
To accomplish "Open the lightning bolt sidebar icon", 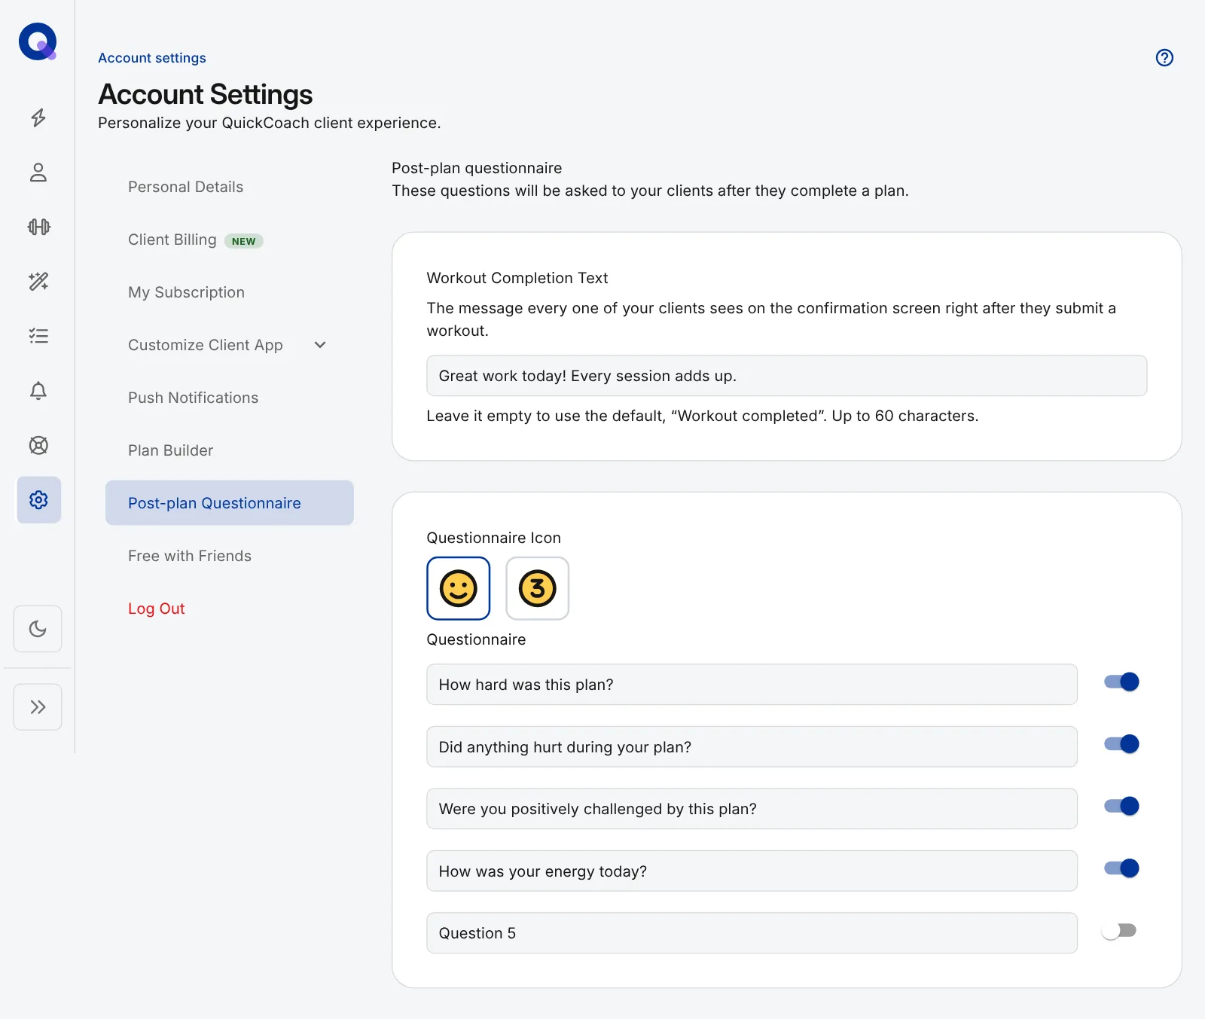I will pos(38,117).
